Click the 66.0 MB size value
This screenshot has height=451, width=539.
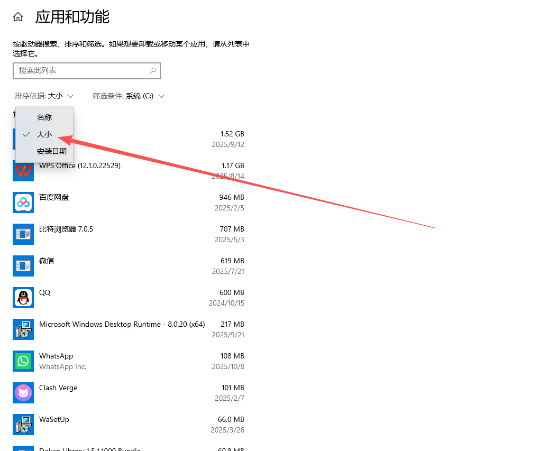click(231, 419)
